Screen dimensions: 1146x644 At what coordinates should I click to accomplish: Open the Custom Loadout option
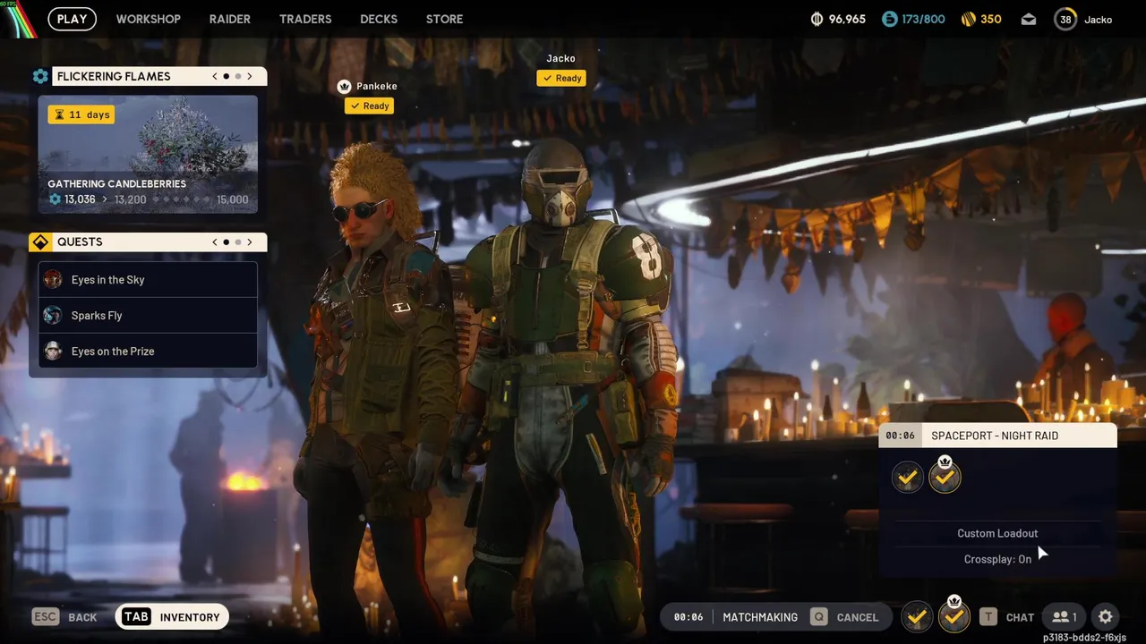click(997, 533)
